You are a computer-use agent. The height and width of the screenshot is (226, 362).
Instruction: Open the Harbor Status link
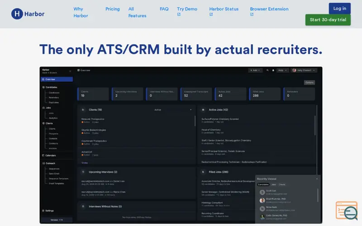(224, 9)
